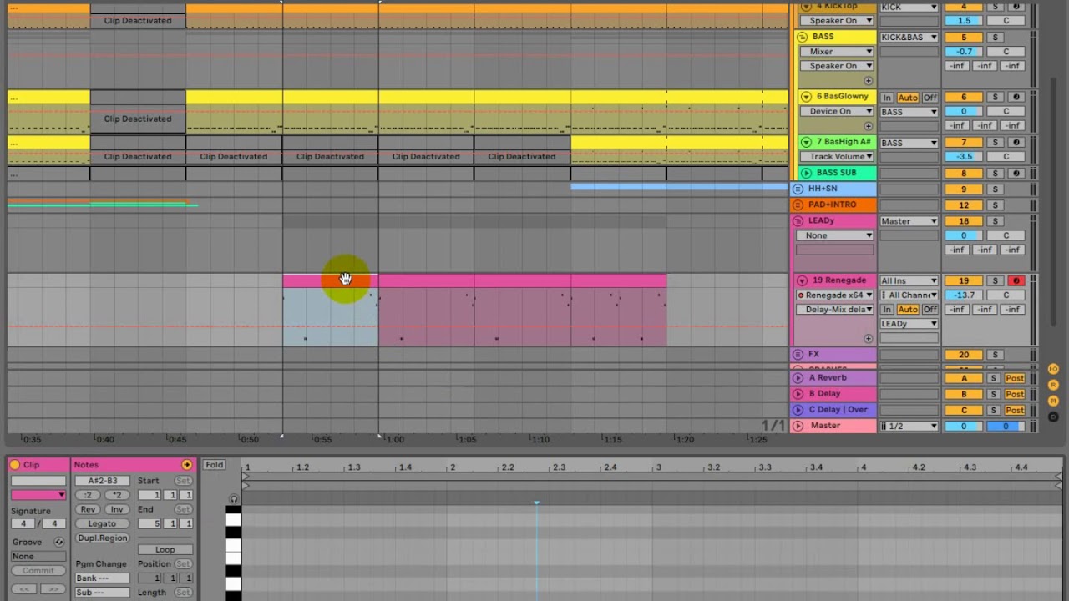Click the Bank program change field

pos(102,578)
